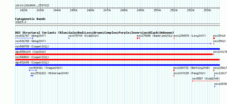Screen dimensions: 227x104
Task: Open variant nsv549799 (Cooper2011) label
Action: pos(32,46)
